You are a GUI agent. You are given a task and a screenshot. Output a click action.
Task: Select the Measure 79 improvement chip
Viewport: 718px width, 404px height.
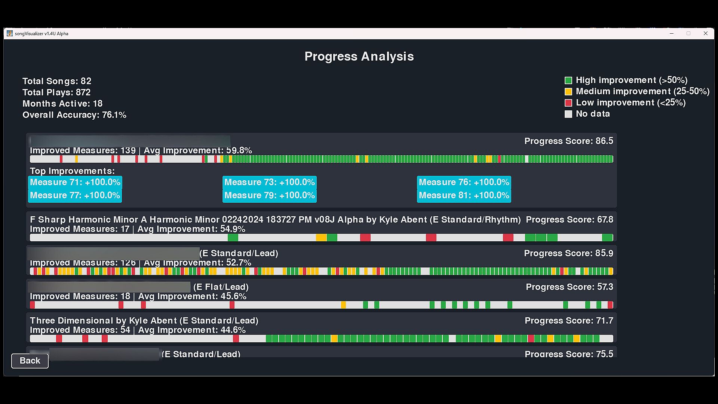point(269,195)
